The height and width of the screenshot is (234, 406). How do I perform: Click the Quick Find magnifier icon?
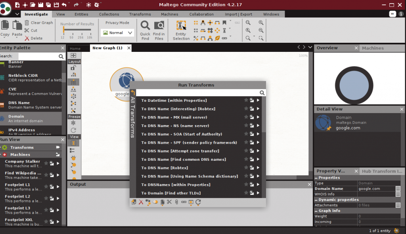[145, 25]
